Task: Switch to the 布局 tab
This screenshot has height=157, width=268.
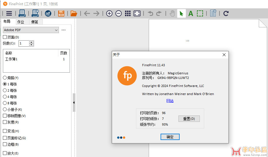Action: pyautogui.click(x=7, y=22)
